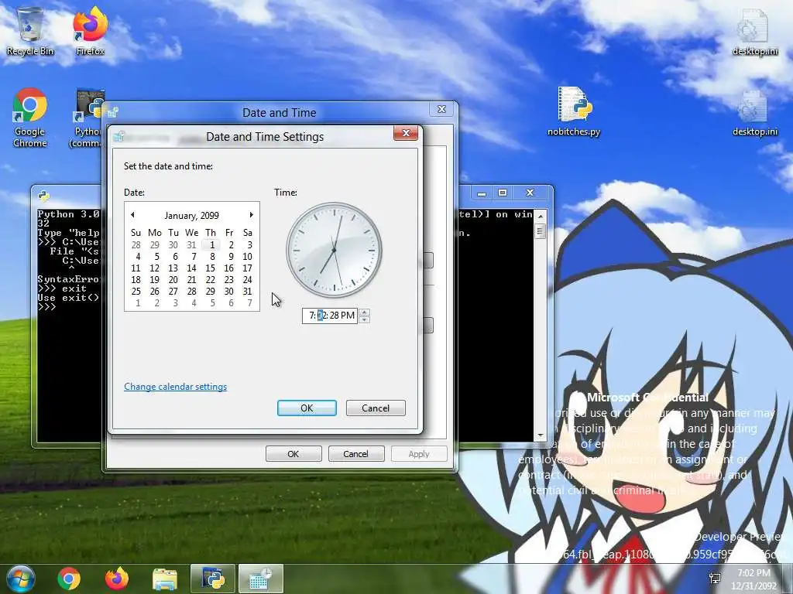Screen dimensions: 793x594
Task: Click the network icon in system tray
Action: coord(715,579)
